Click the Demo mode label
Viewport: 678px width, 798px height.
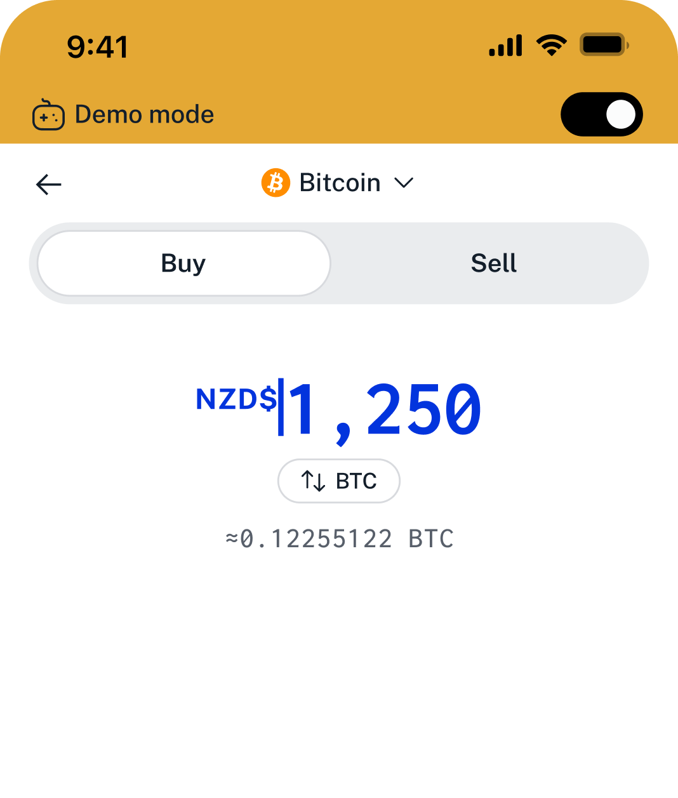[144, 115]
